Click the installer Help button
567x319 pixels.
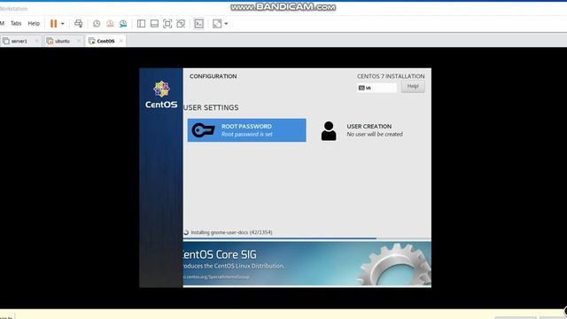pos(413,87)
